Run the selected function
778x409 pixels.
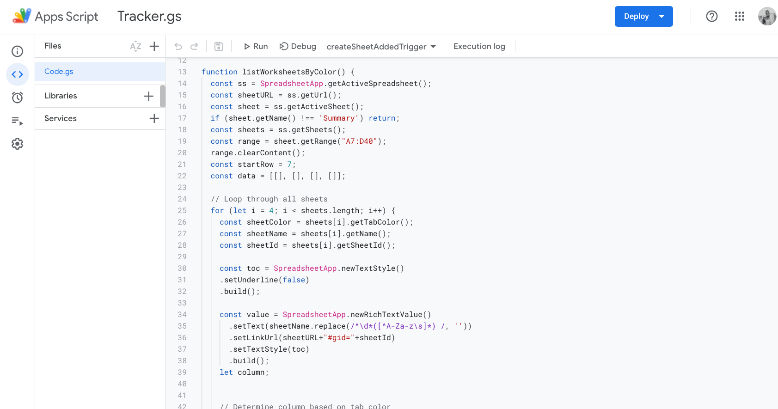coord(256,46)
